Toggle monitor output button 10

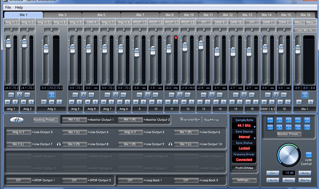(x=307, y=127)
